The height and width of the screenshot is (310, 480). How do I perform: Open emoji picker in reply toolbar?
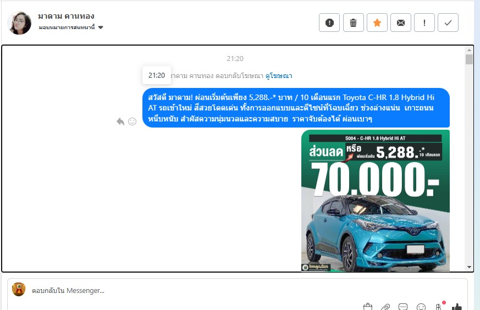(421, 307)
